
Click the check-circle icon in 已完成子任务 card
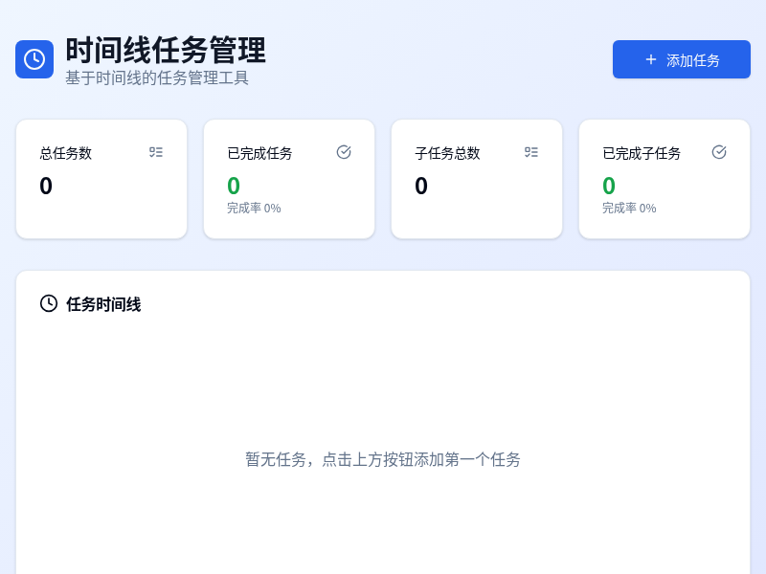719,152
